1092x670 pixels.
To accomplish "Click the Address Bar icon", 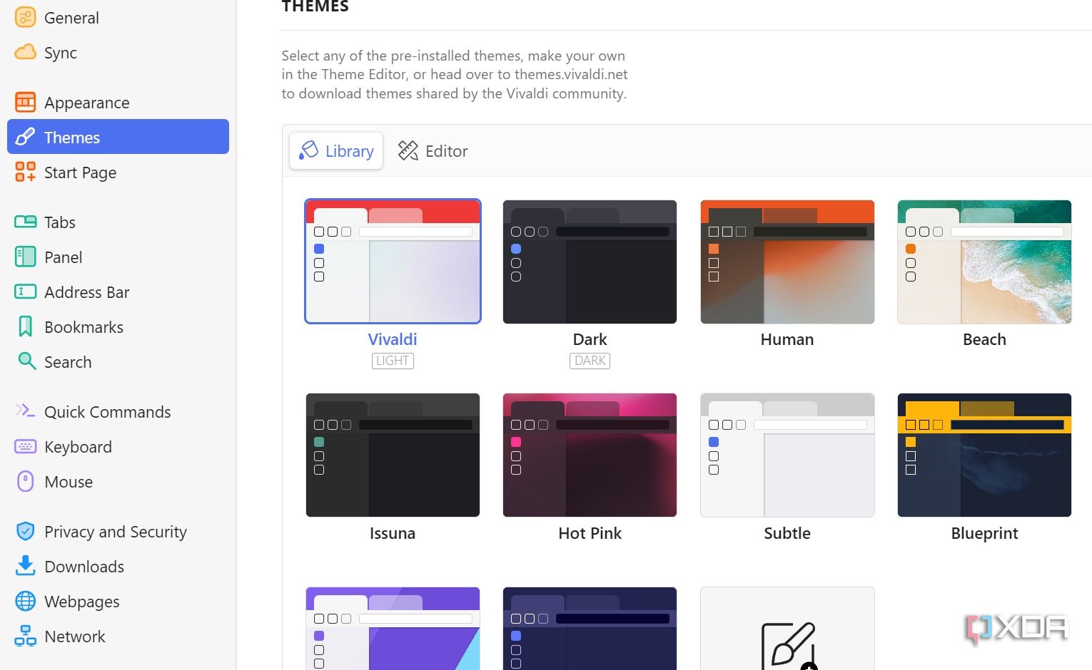I will pos(26,292).
